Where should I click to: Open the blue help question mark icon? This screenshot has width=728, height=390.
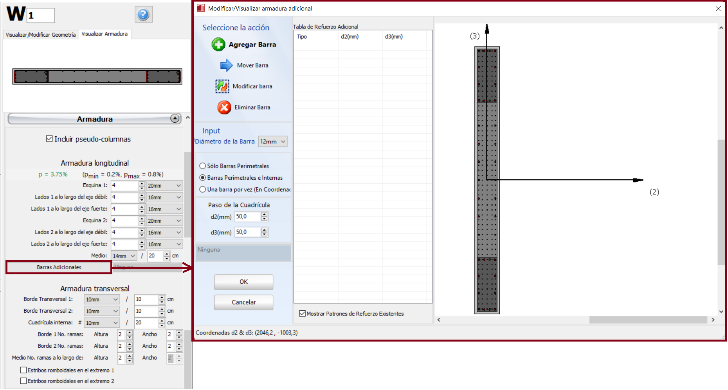143,15
